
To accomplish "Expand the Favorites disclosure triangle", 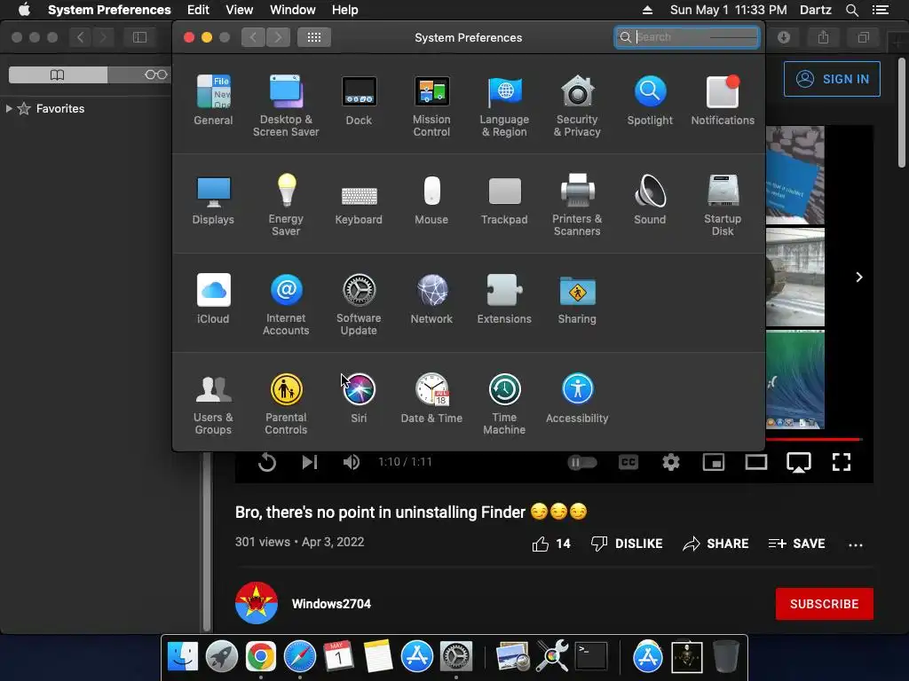I will [9, 108].
